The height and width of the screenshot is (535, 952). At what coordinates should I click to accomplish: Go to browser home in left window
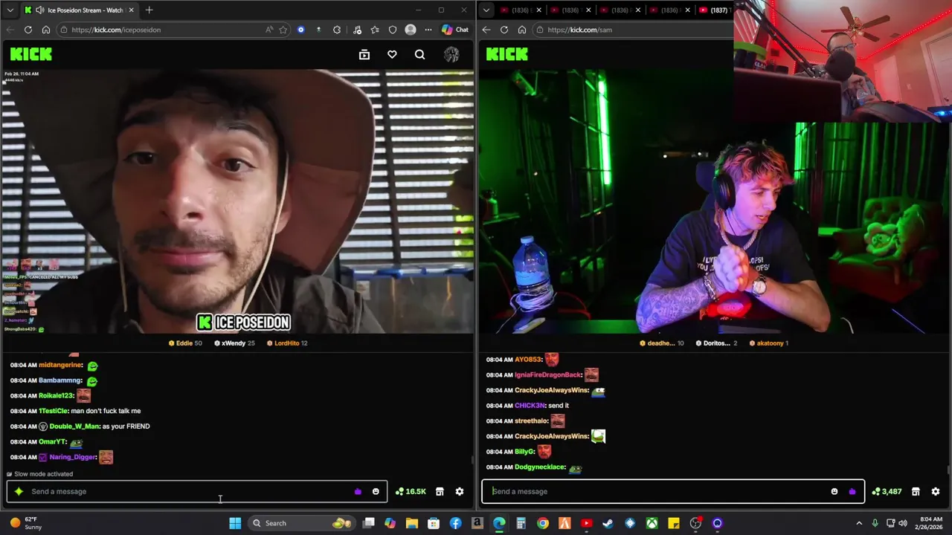tap(46, 30)
